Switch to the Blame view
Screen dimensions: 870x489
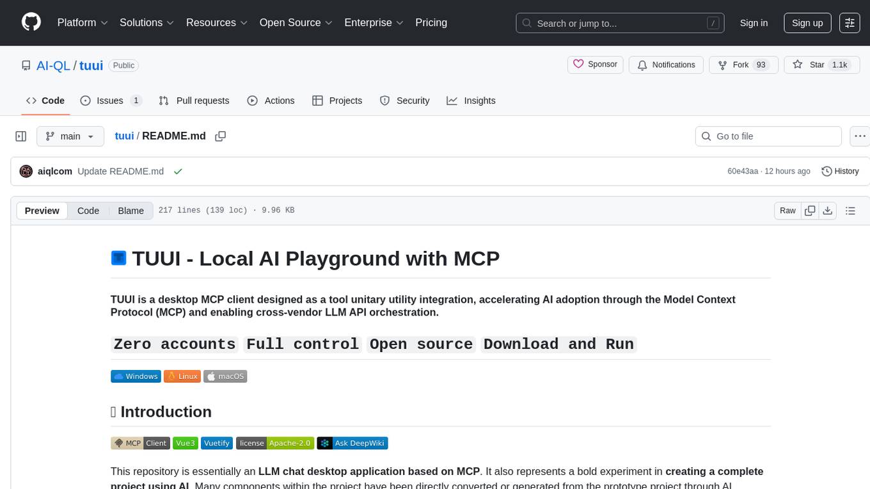click(130, 211)
